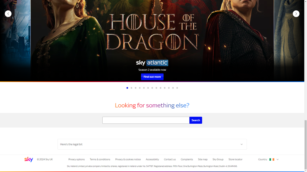Focus the search input field
Screen dimensions: 307x172
[146, 120]
